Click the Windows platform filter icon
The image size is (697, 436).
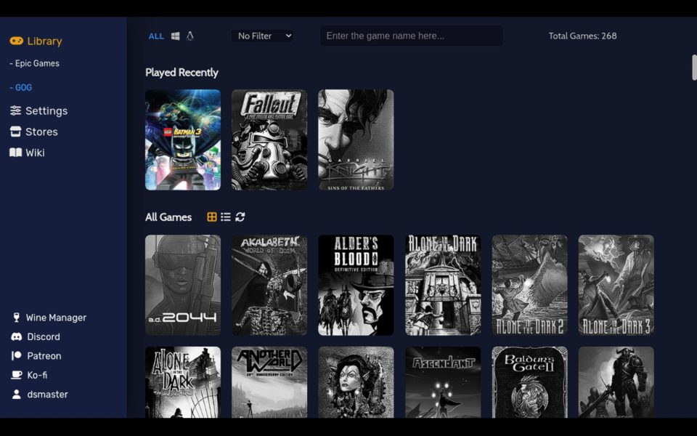click(176, 36)
